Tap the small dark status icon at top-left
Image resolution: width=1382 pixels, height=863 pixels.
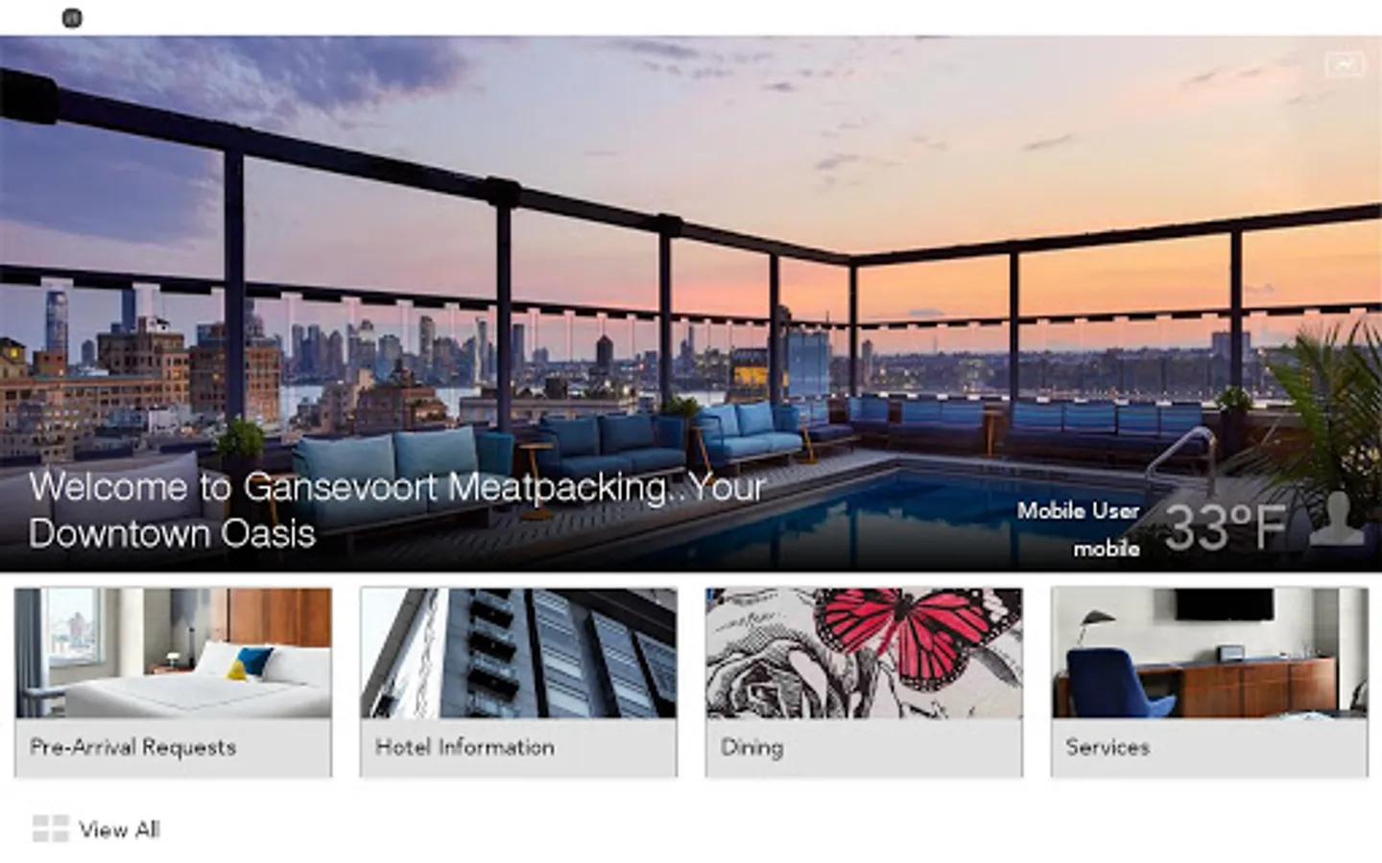pos(72,17)
